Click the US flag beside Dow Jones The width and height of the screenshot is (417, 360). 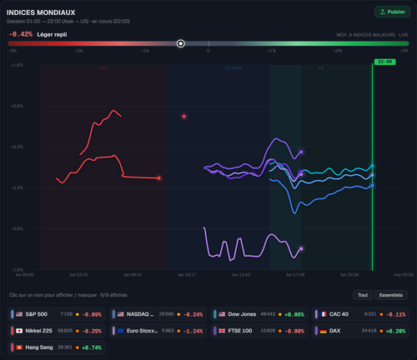coord(222,314)
